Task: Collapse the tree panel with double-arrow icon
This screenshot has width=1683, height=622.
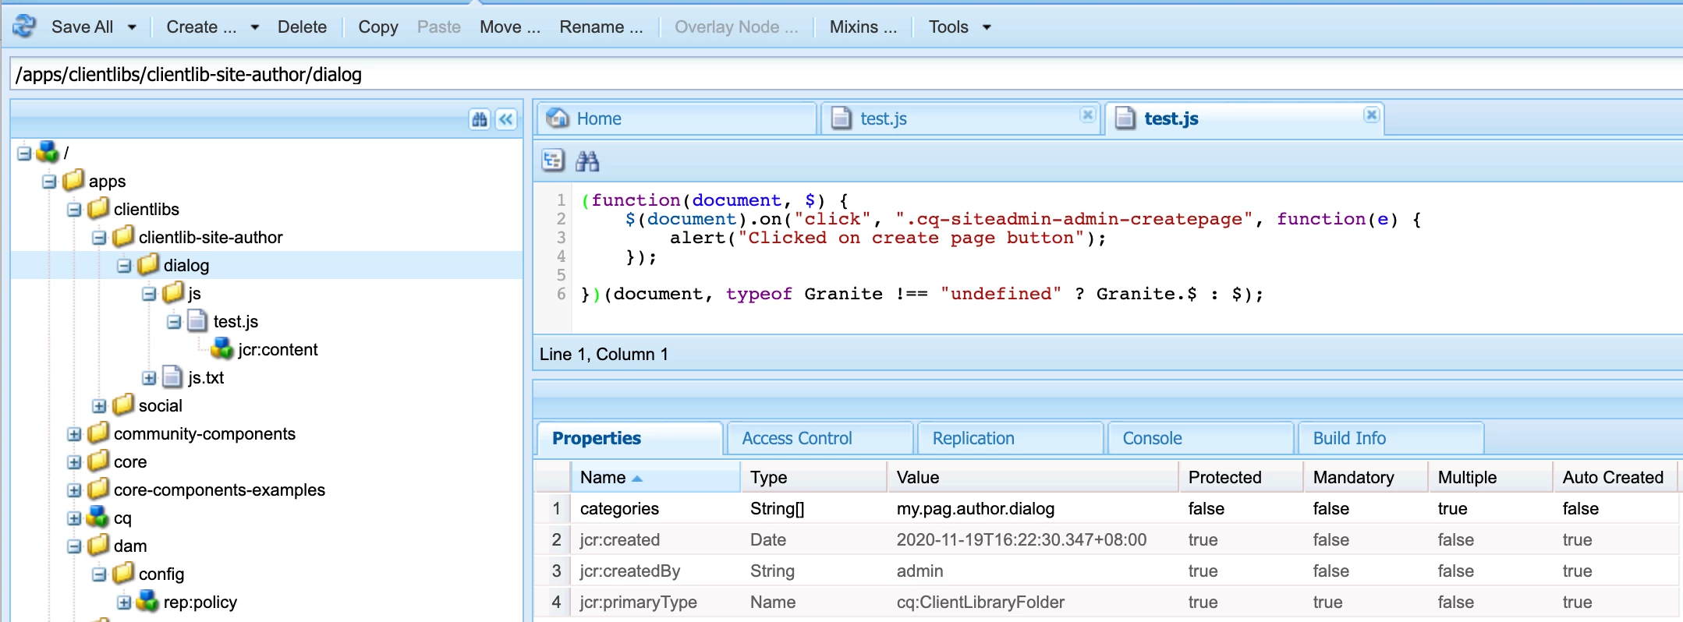Action: click(507, 119)
